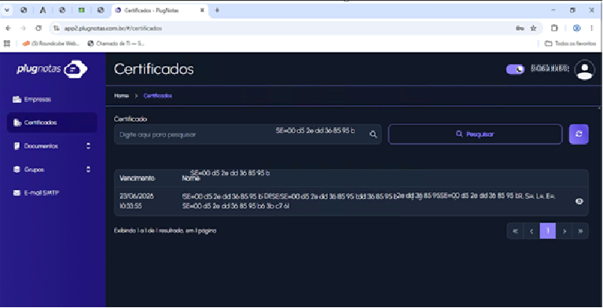603x308 pixels.
Task: Click the Certificados breadcrumb link
Action: (x=158, y=96)
